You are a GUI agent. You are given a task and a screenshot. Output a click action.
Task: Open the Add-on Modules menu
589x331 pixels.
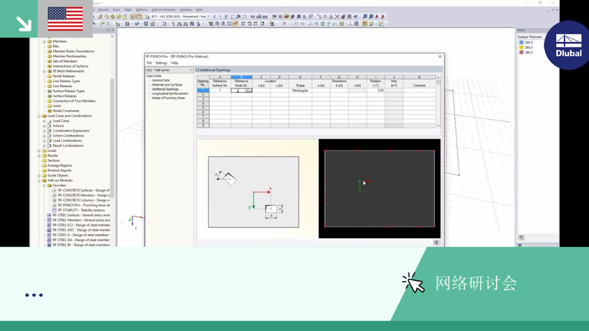coord(163,10)
